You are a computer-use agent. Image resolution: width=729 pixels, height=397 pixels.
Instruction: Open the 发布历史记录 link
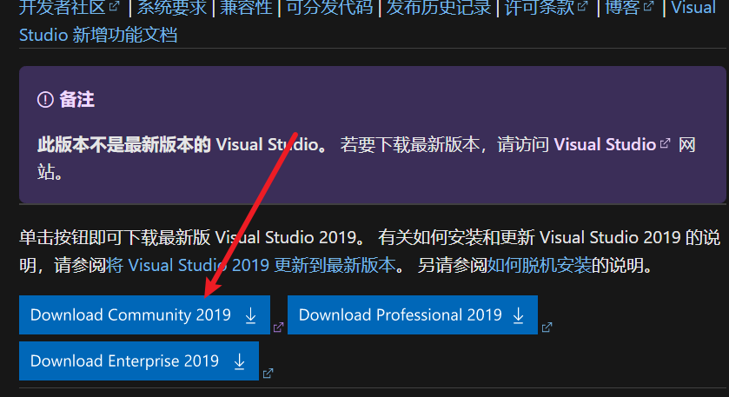tap(439, 8)
